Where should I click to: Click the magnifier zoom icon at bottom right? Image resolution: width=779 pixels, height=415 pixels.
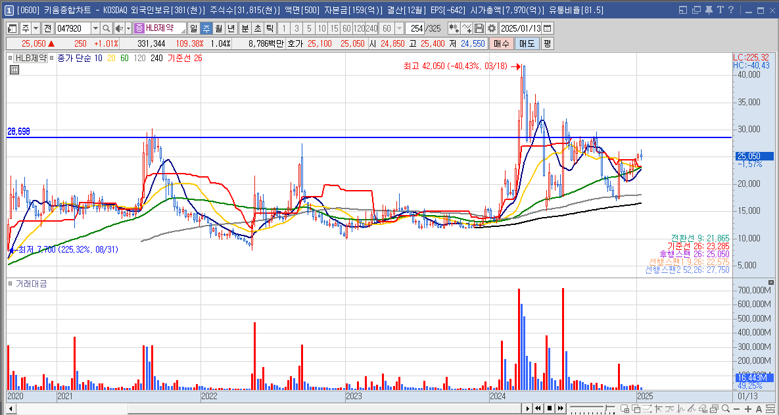[x=726, y=408]
